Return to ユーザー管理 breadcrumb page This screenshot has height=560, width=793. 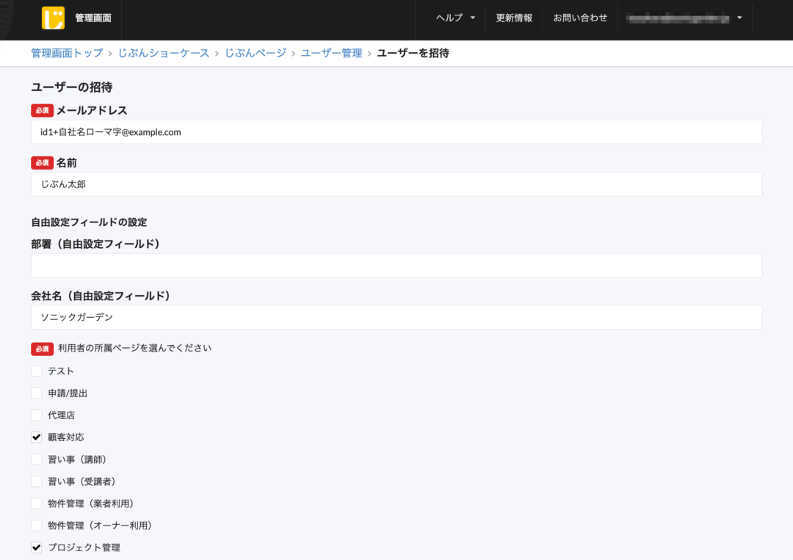point(332,53)
